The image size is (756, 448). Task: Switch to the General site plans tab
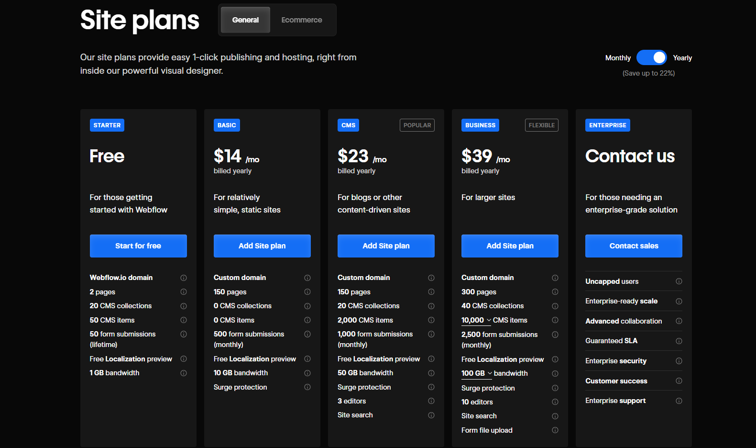click(x=245, y=20)
